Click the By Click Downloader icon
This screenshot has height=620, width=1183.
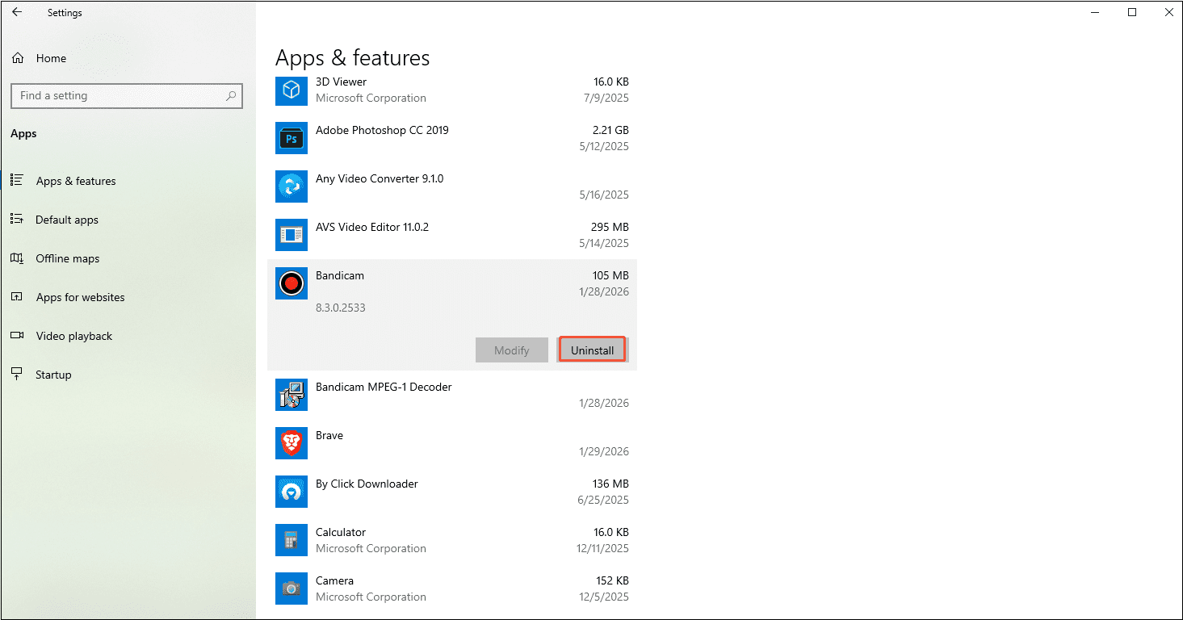291,492
